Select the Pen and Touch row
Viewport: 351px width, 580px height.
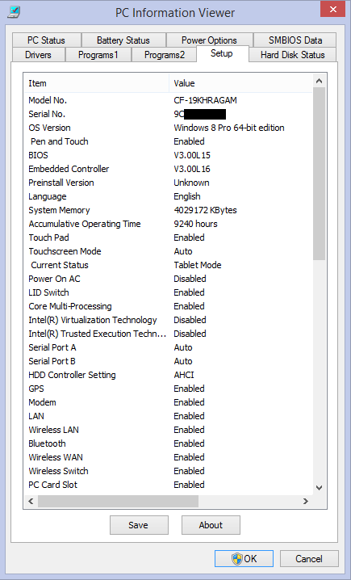(168, 141)
